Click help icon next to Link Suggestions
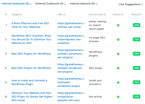 [x=142, y=4]
